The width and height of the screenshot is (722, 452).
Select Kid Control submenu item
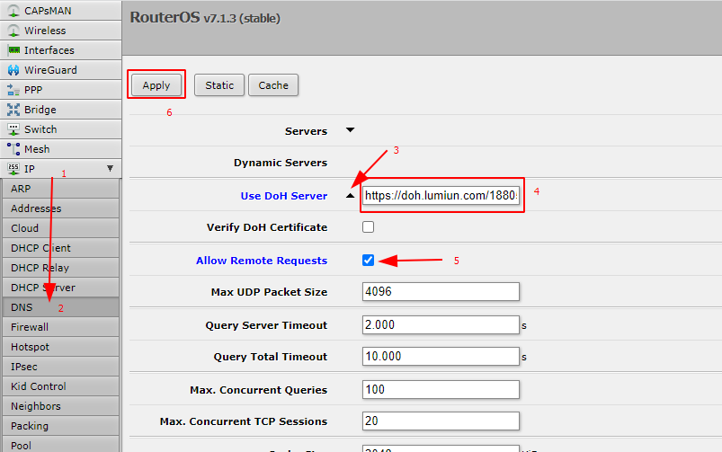point(61,386)
